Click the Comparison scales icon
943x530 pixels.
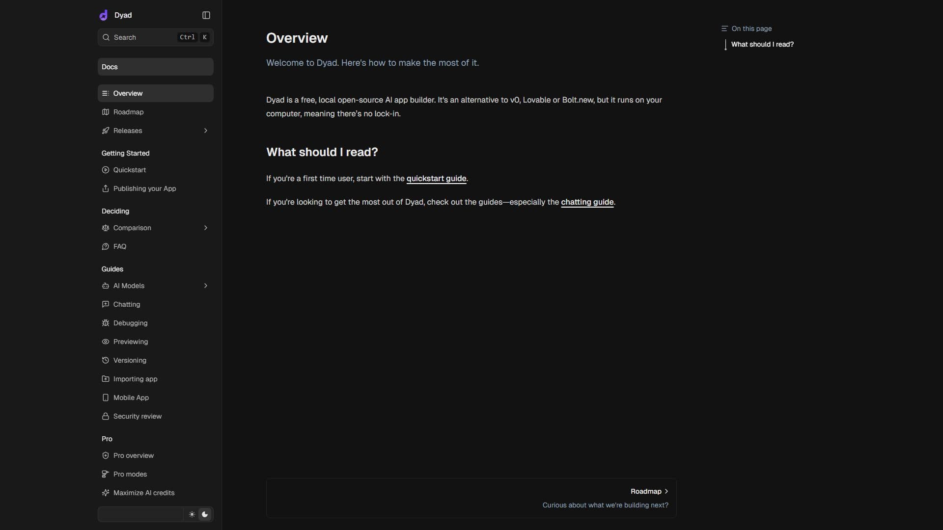[x=106, y=228]
